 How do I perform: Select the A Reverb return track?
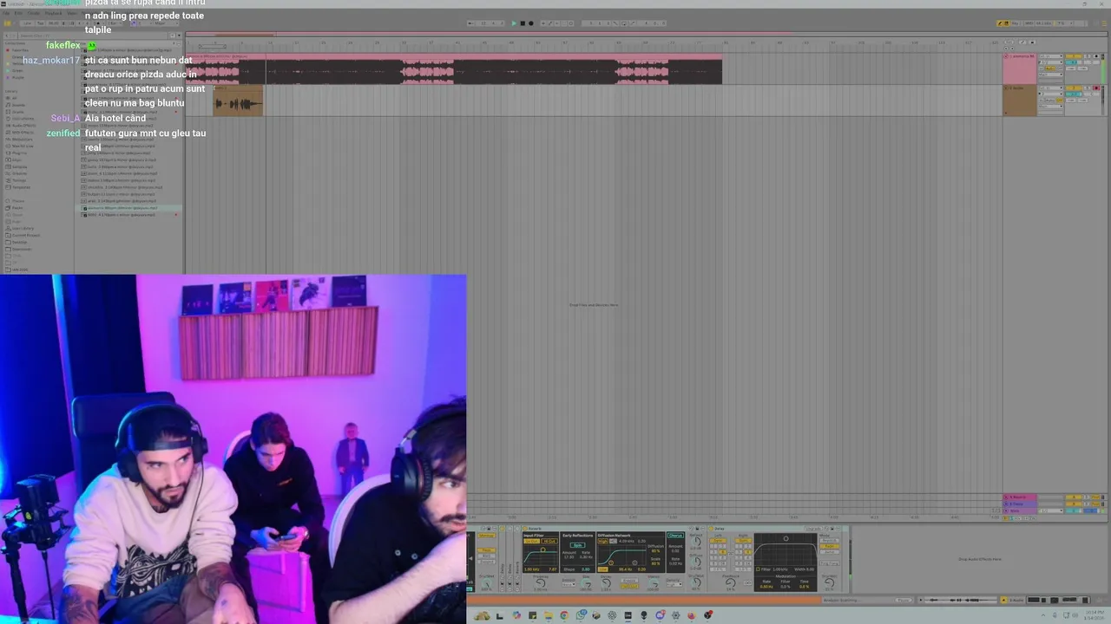tap(1019, 497)
